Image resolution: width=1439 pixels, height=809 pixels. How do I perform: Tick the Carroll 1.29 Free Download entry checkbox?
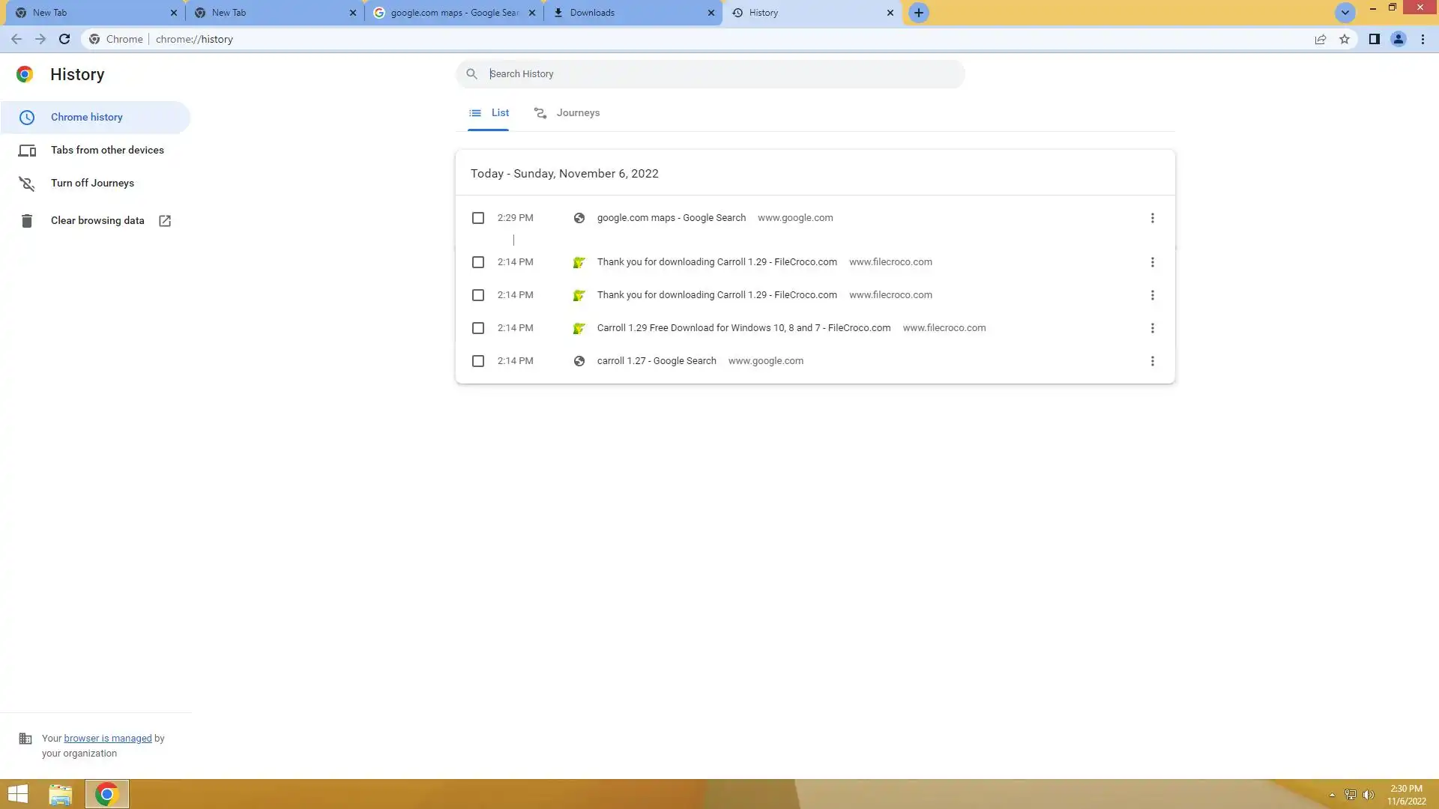pos(478,328)
